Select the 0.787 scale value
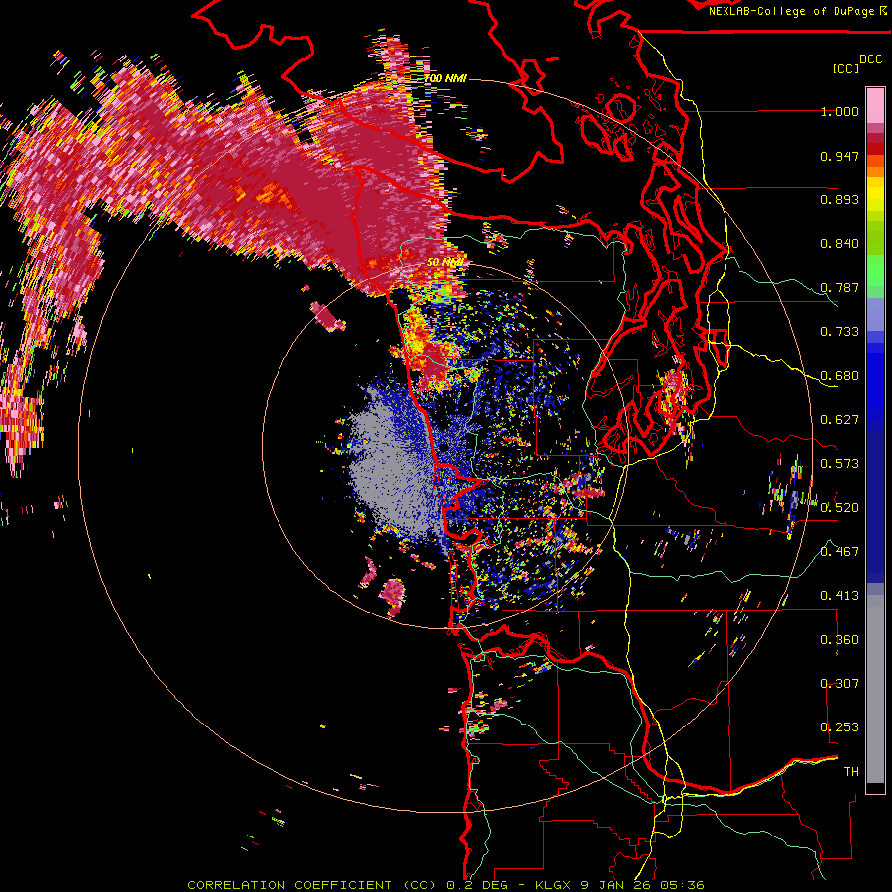The height and width of the screenshot is (892, 892). [839, 287]
